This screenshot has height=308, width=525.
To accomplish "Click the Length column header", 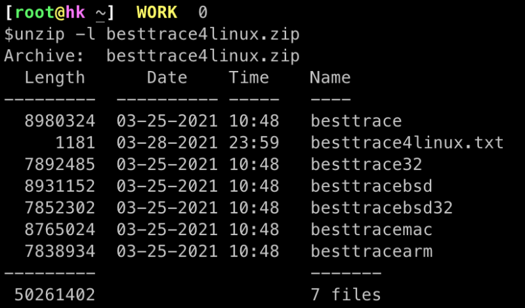I will point(54,78).
